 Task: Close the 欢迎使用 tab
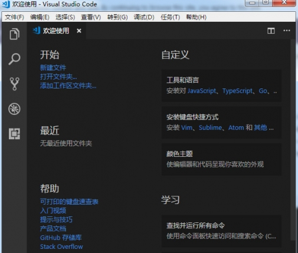(79, 31)
